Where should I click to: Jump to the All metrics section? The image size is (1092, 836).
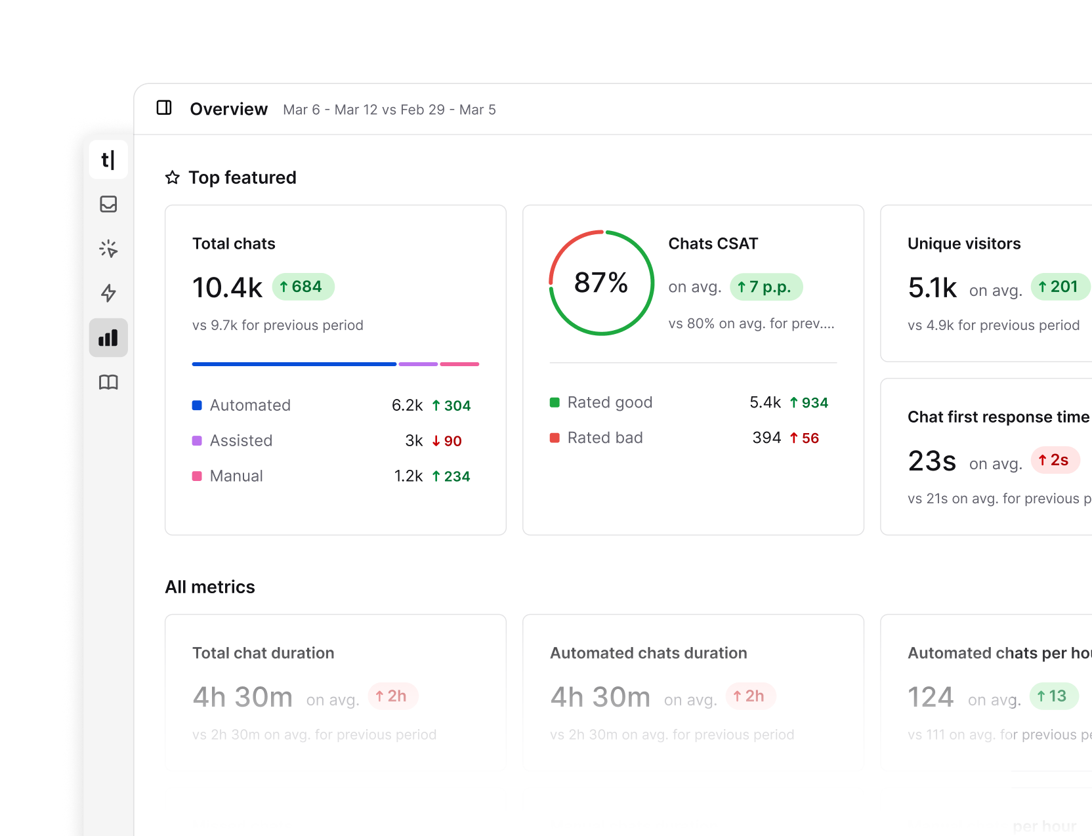tap(210, 587)
